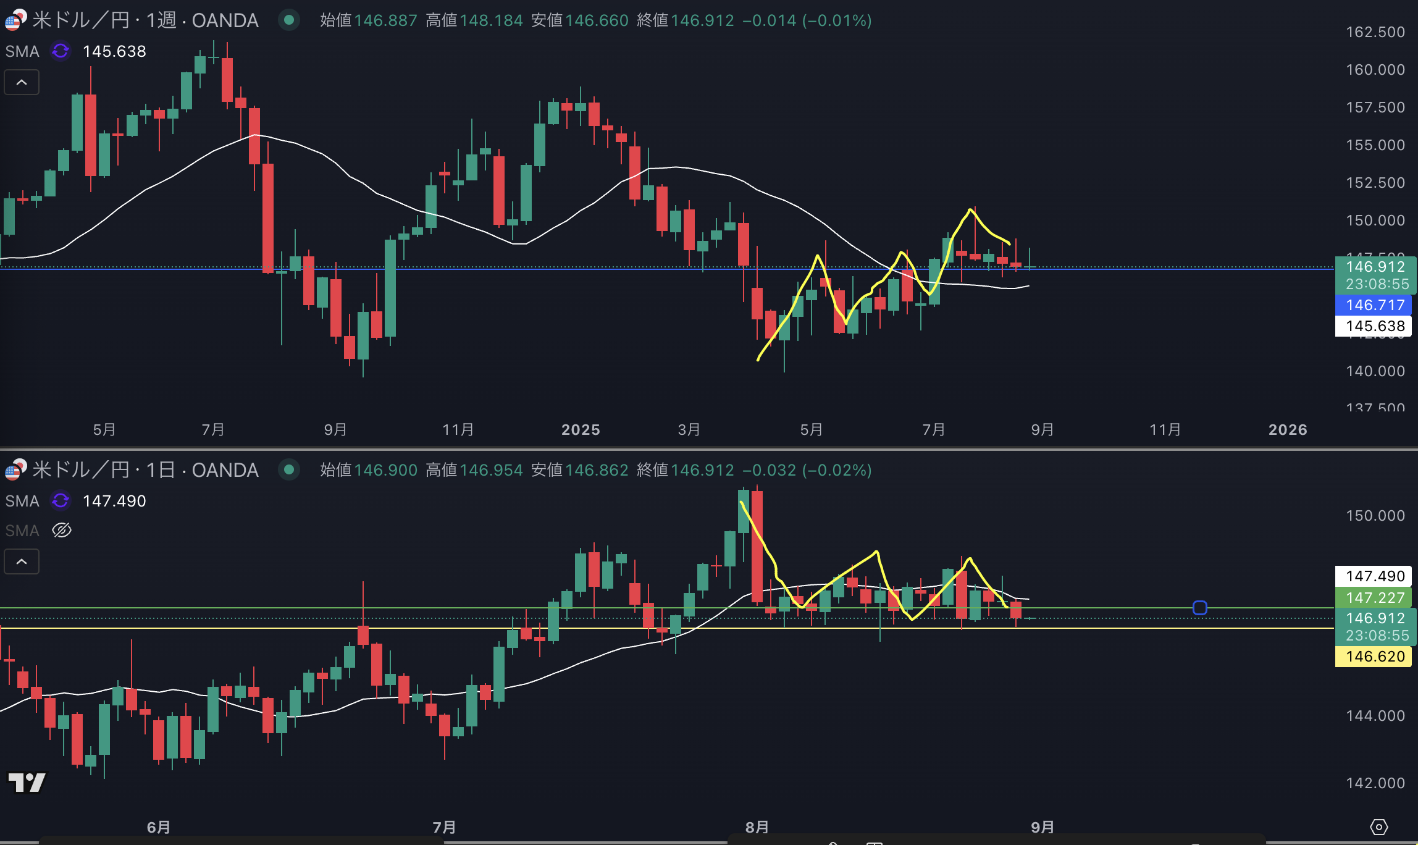Click the blue 146.717 price label
This screenshot has width=1418, height=845.
coord(1374,305)
